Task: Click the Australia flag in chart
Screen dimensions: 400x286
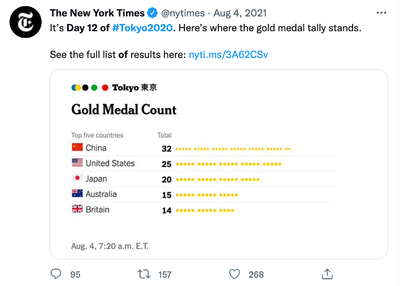Action: [x=77, y=193]
